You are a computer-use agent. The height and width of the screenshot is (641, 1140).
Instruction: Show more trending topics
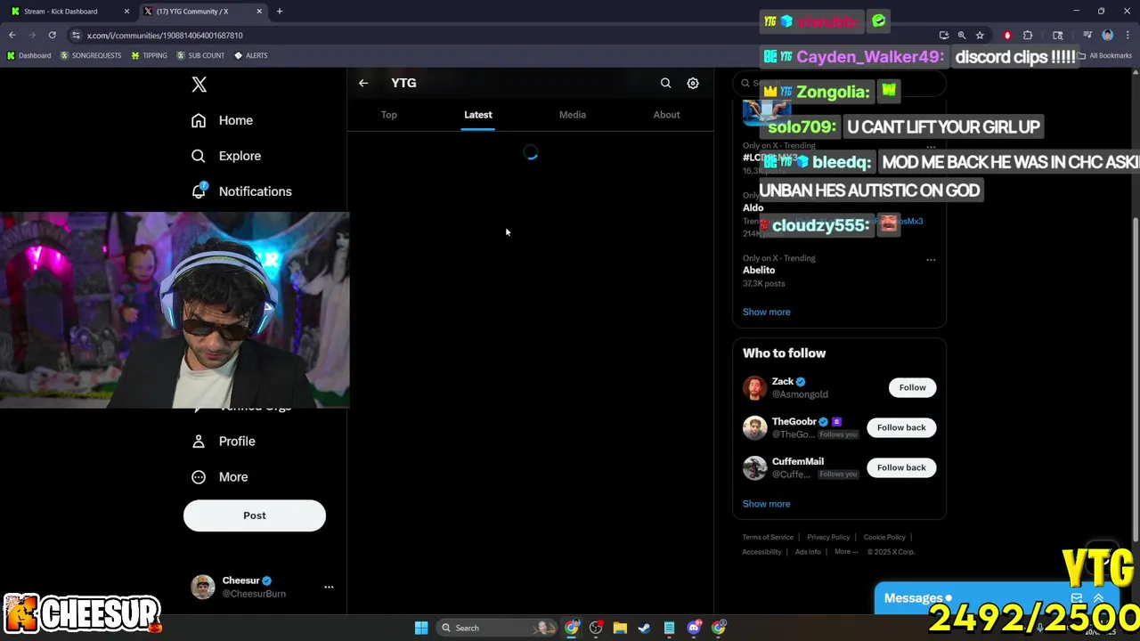coord(767,312)
